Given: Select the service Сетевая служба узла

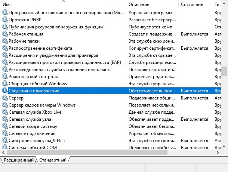Looking at the screenshot, I should pyautogui.click(x=30, y=119).
